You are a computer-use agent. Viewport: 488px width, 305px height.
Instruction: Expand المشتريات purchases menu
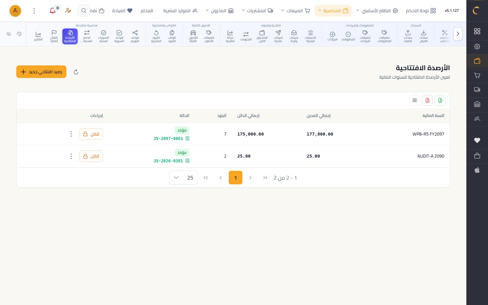pos(257,11)
